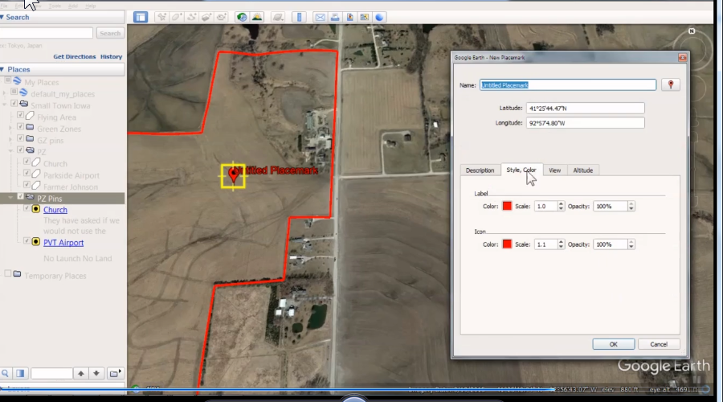Click the Church yellow pin icon
This screenshot has width=723, height=402.
point(36,210)
